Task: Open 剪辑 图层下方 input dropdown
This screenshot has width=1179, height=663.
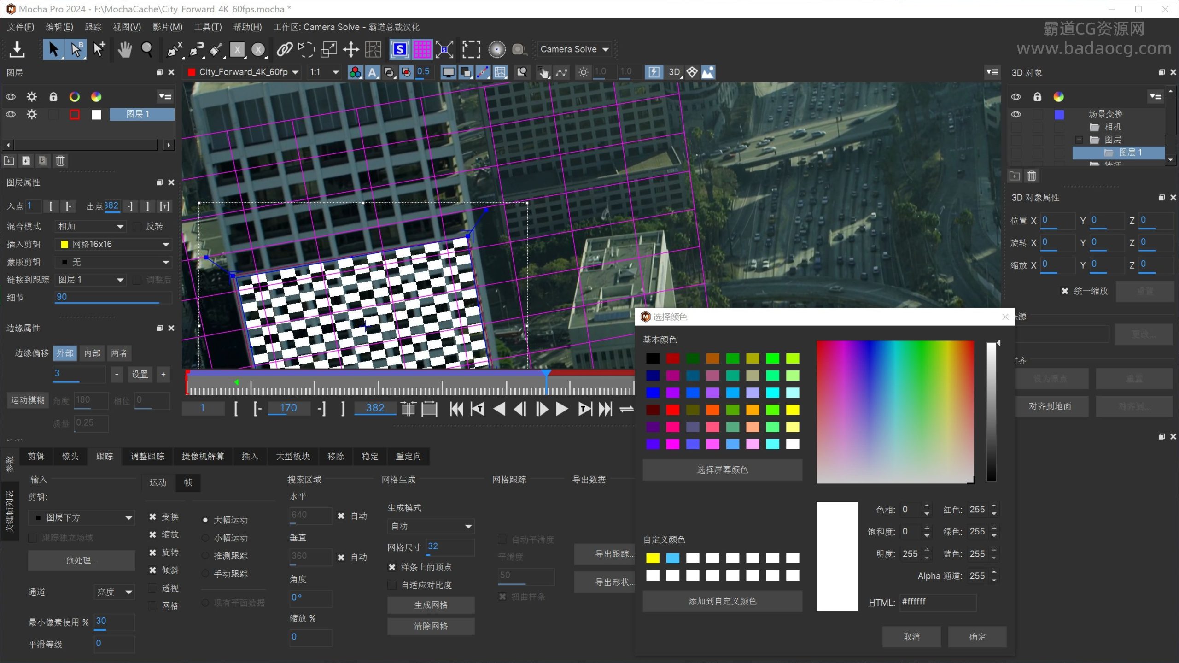Action: [82, 517]
